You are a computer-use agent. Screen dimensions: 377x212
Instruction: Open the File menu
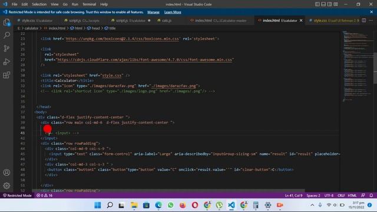pyautogui.click(x=14, y=4)
